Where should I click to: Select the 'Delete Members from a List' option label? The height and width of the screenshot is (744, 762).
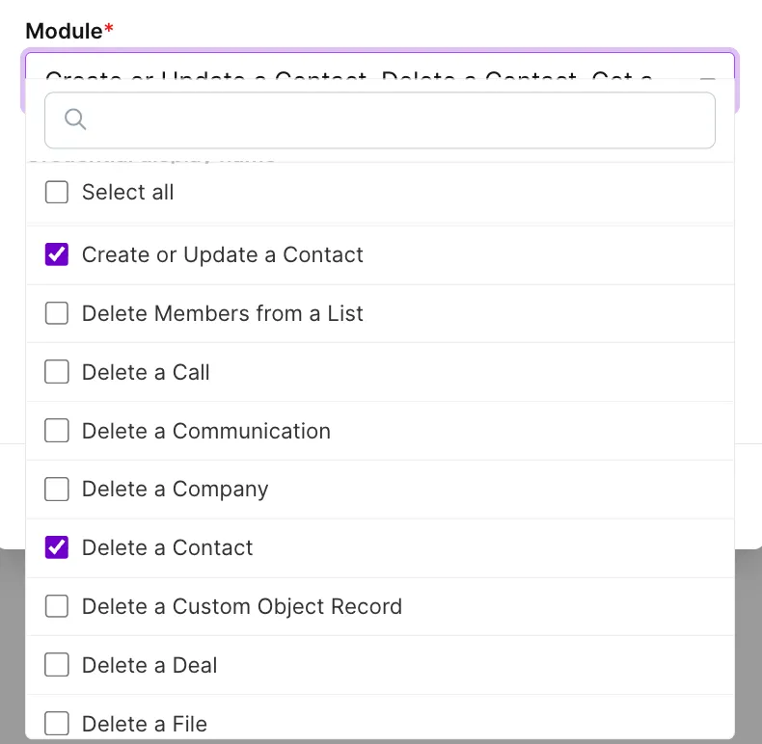[x=223, y=314]
